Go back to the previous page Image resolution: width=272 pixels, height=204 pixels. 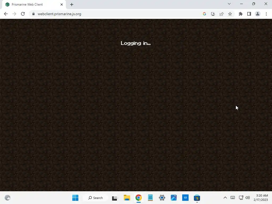[6, 14]
